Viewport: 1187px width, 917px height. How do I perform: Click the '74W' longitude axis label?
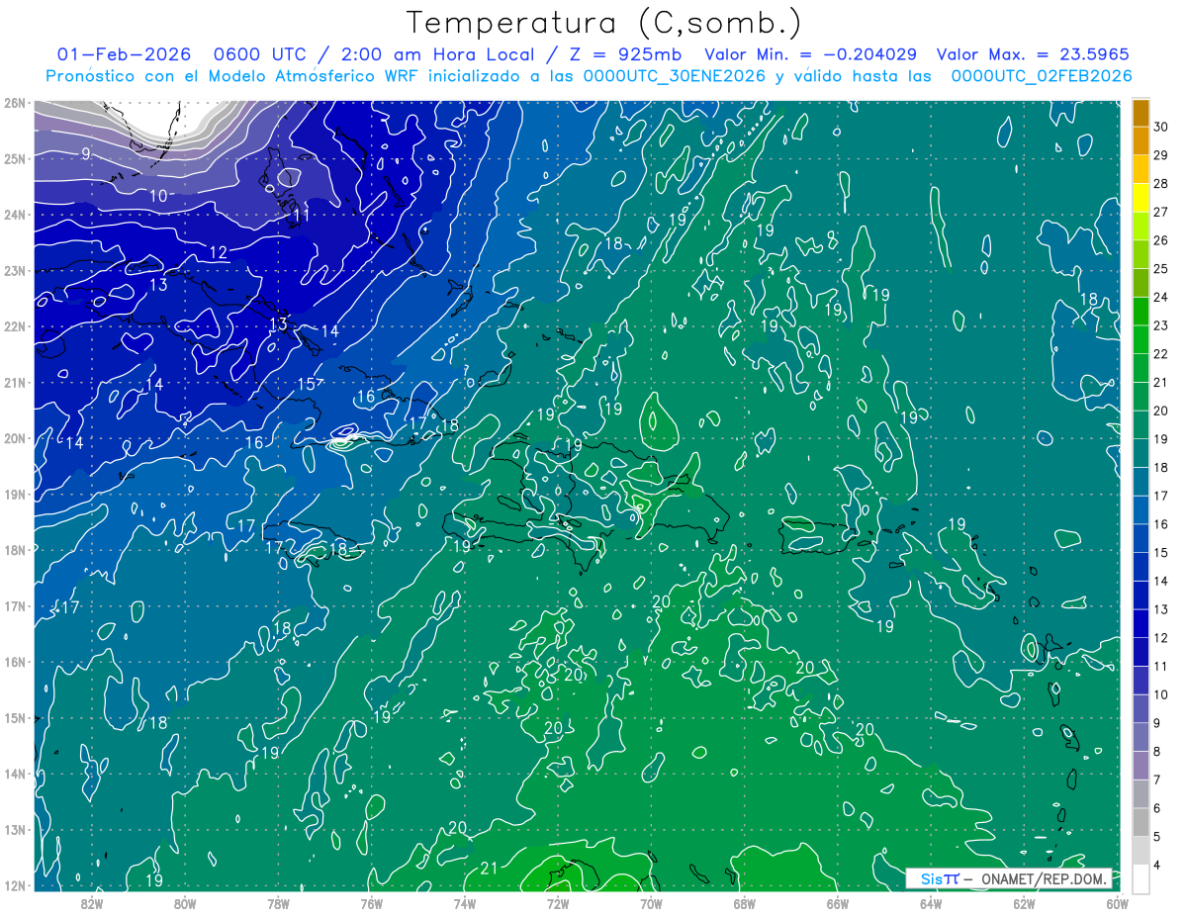click(x=465, y=904)
